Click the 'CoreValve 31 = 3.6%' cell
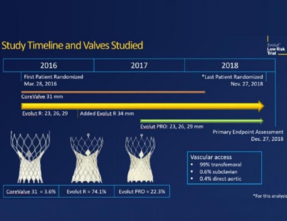 31,192
